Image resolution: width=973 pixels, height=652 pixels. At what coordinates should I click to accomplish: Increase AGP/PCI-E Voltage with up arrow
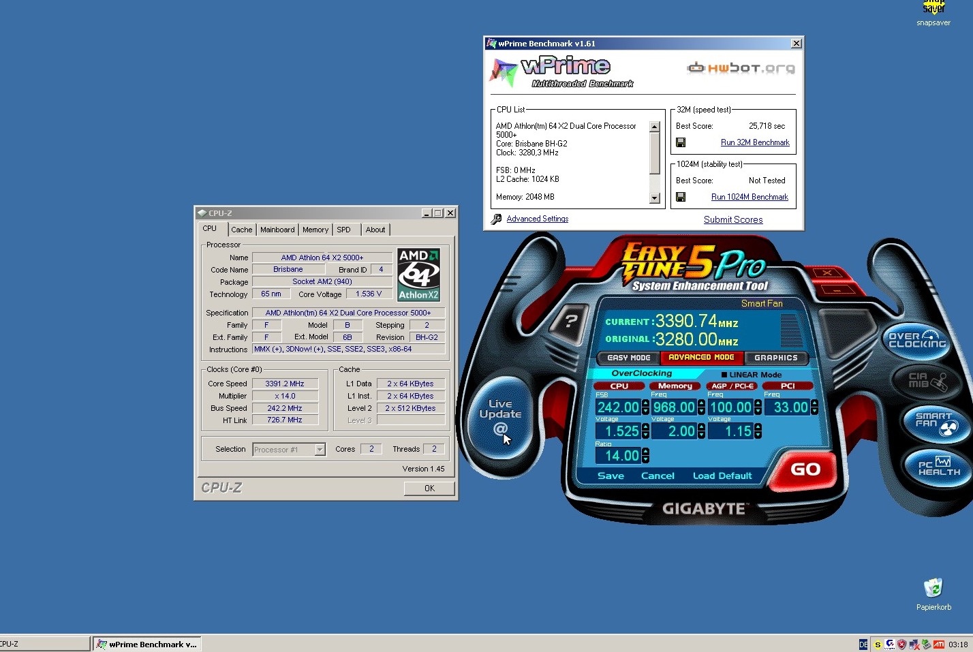758,428
